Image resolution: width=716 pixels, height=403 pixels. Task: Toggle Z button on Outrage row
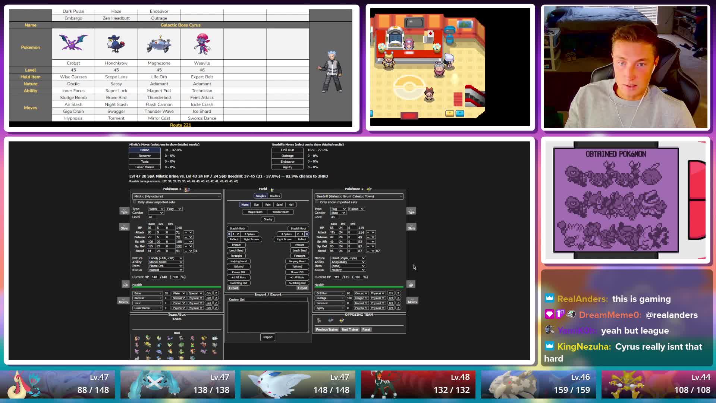pos(398,298)
